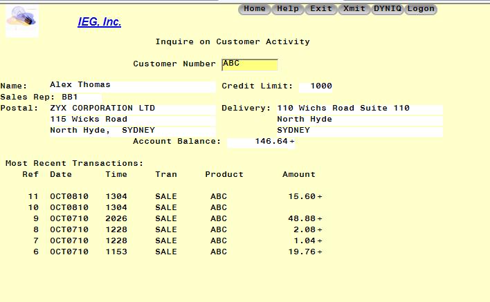Select the DYNIQ button
Screen dimensions: 490x302
(x=388, y=9)
